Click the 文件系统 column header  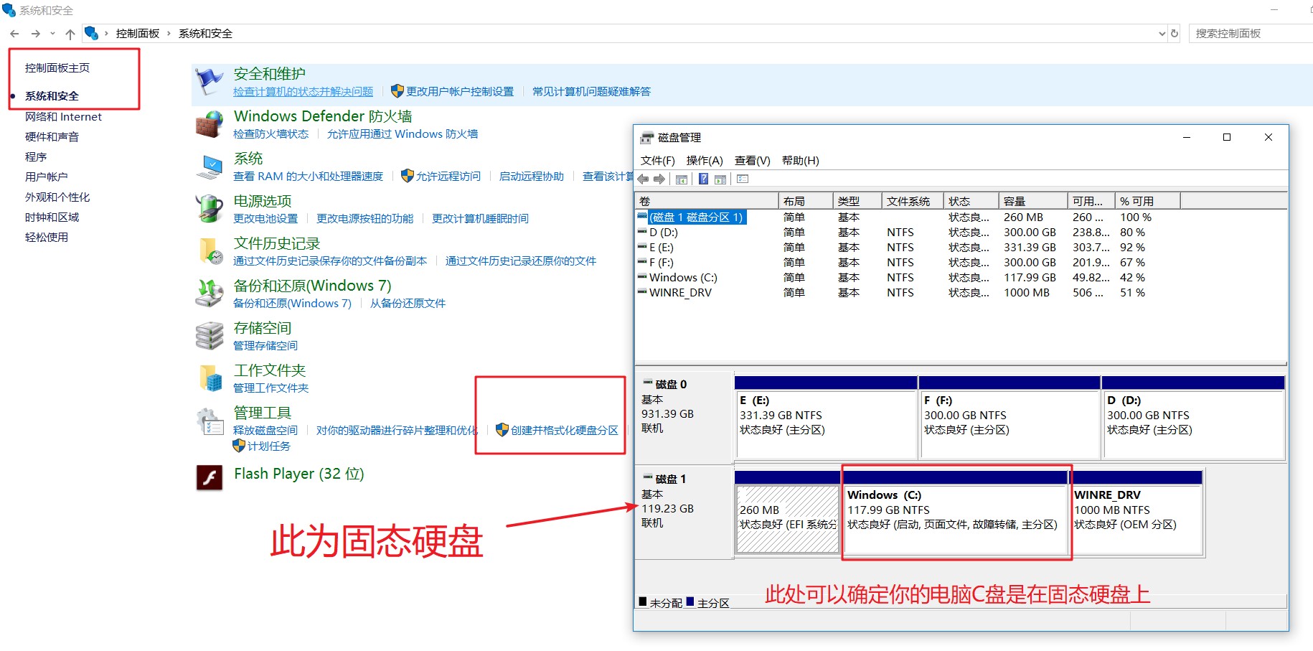[x=913, y=201]
